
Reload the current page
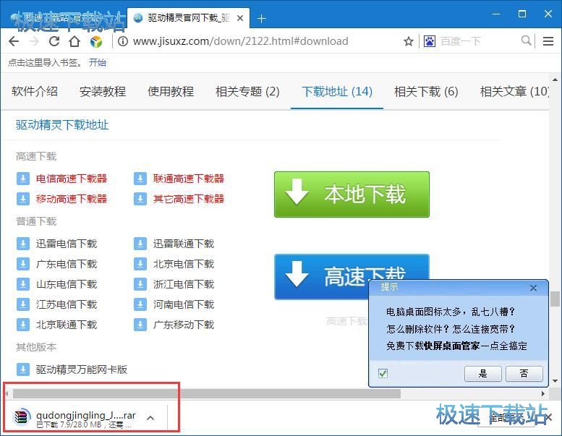click(x=54, y=41)
